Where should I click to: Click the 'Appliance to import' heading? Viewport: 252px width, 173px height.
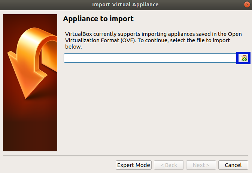click(x=98, y=19)
